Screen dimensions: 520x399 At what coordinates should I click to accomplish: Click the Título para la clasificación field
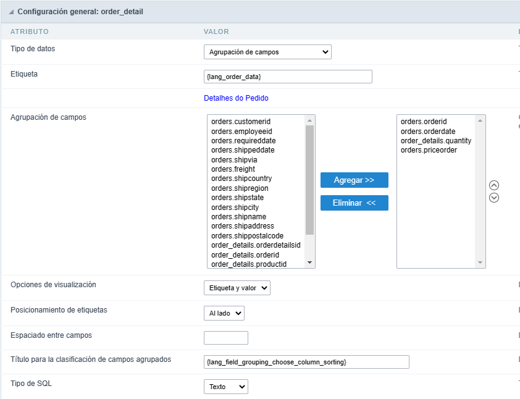(x=306, y=361)
